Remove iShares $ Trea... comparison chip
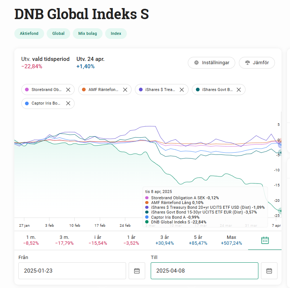Viewport: 290px width, 288px height. coord(182,90)
